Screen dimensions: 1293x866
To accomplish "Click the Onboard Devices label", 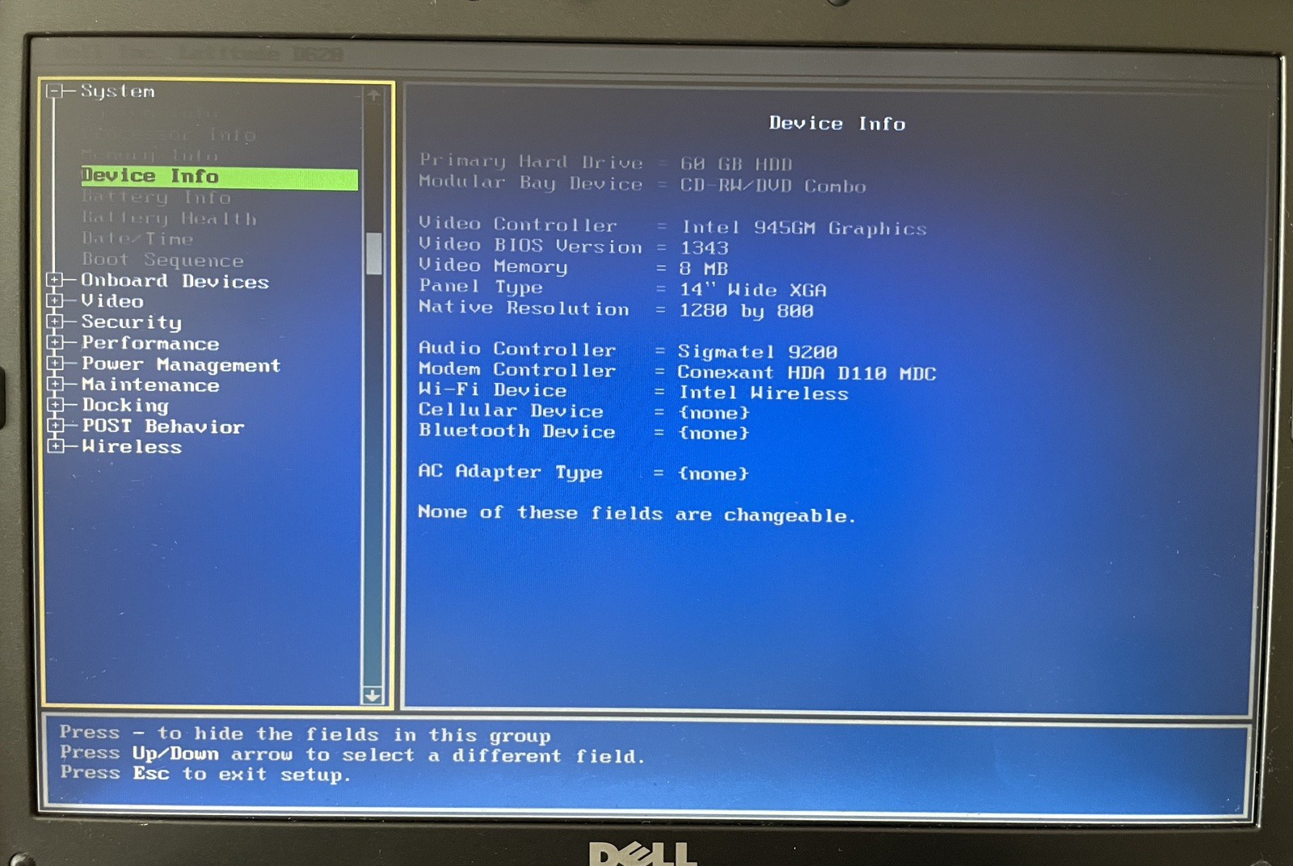I will point(175,281).
